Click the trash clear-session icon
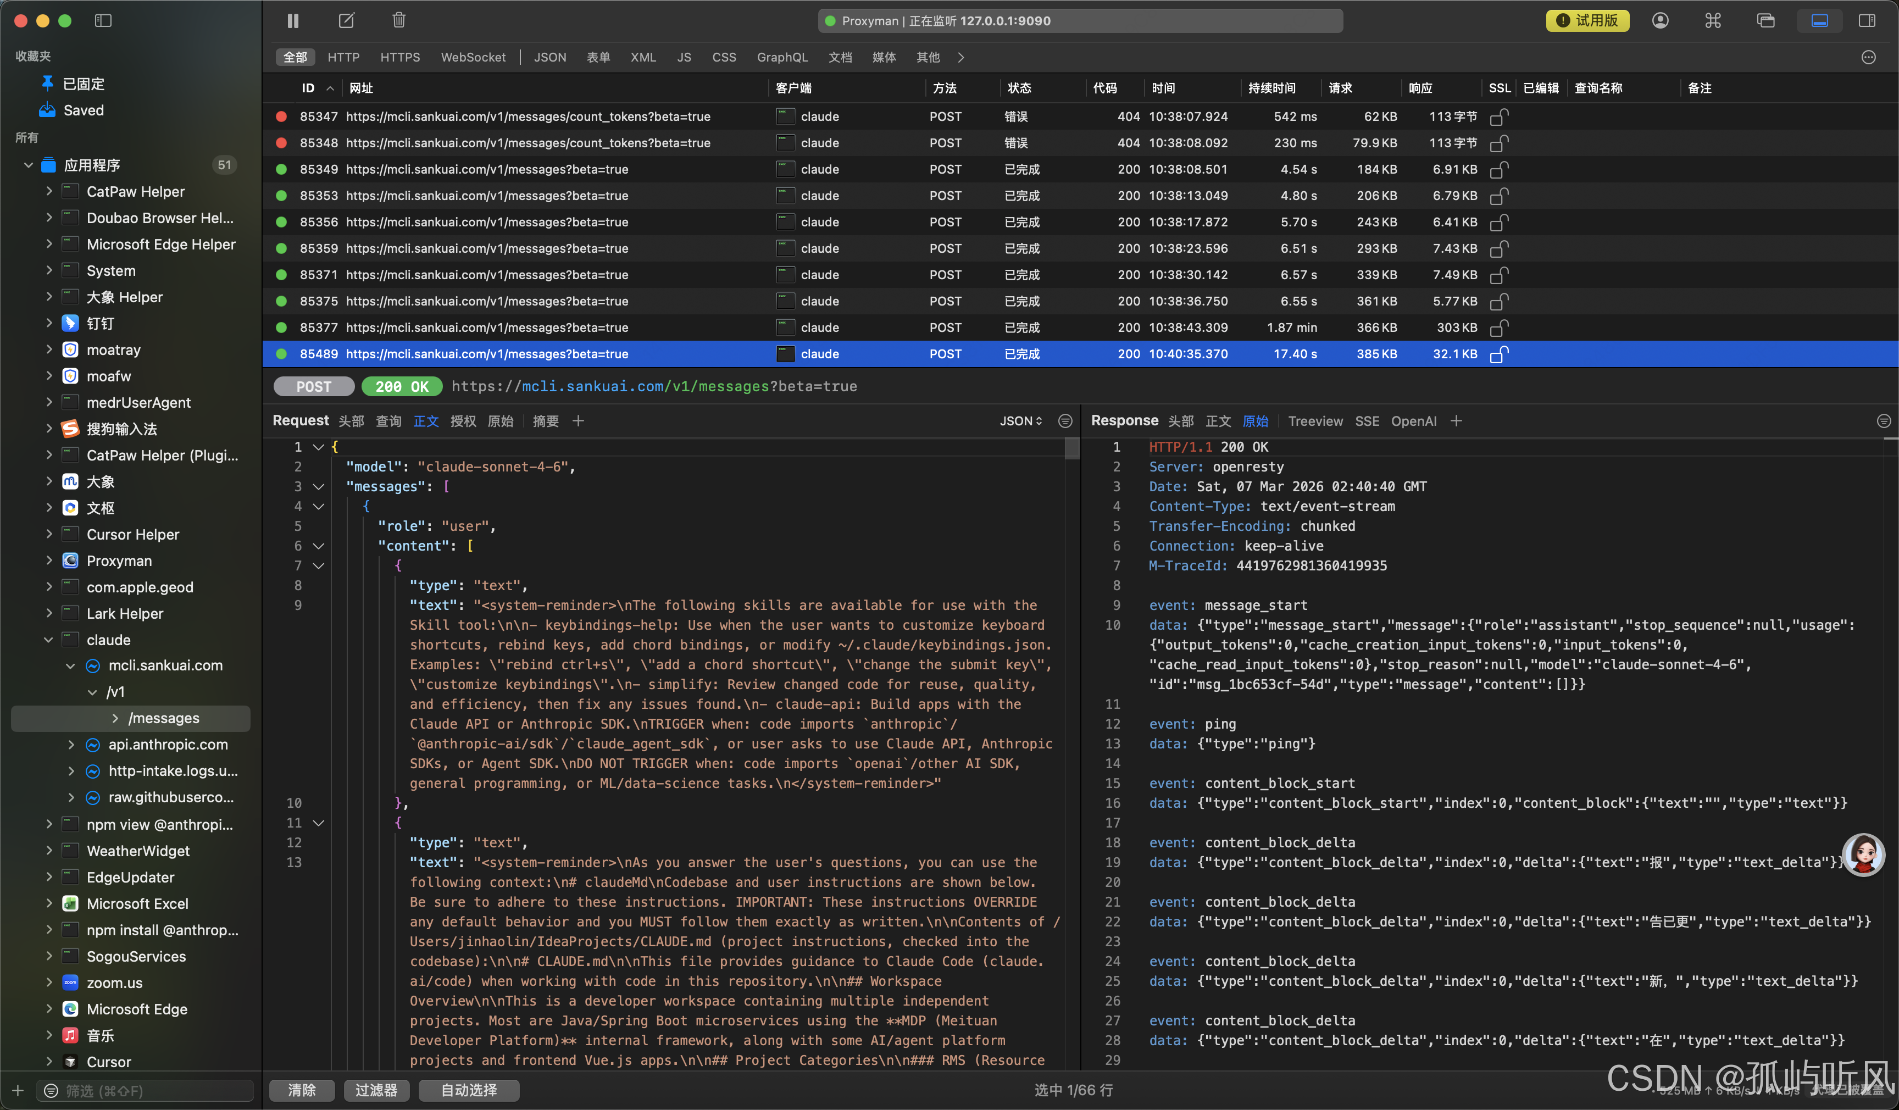The width and height of the screenshot is (1899, 1110). click(398, 20)
